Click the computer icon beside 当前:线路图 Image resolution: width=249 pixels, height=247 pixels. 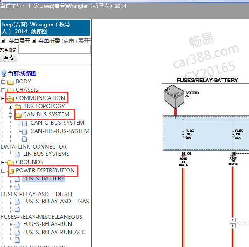4,74
